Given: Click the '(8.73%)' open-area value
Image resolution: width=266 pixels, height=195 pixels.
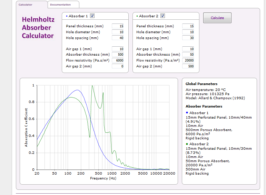Looking at the screenshot, I should [x=193, y=153].
